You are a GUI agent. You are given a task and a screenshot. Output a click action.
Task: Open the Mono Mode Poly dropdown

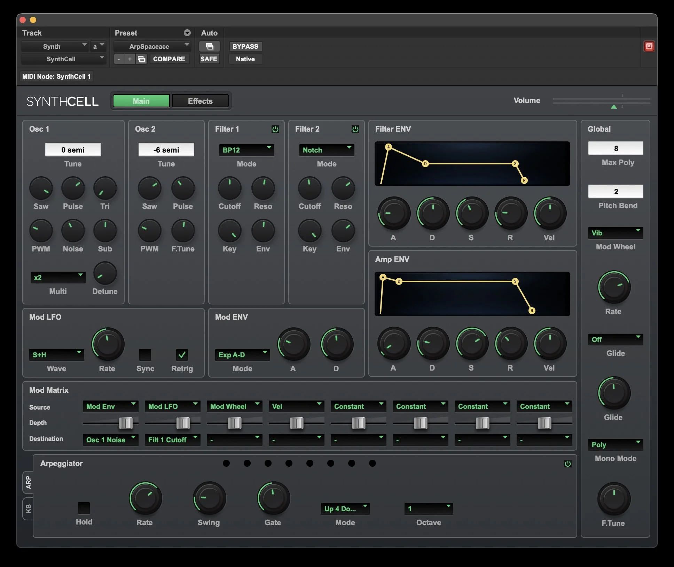[x=615, y=444]
